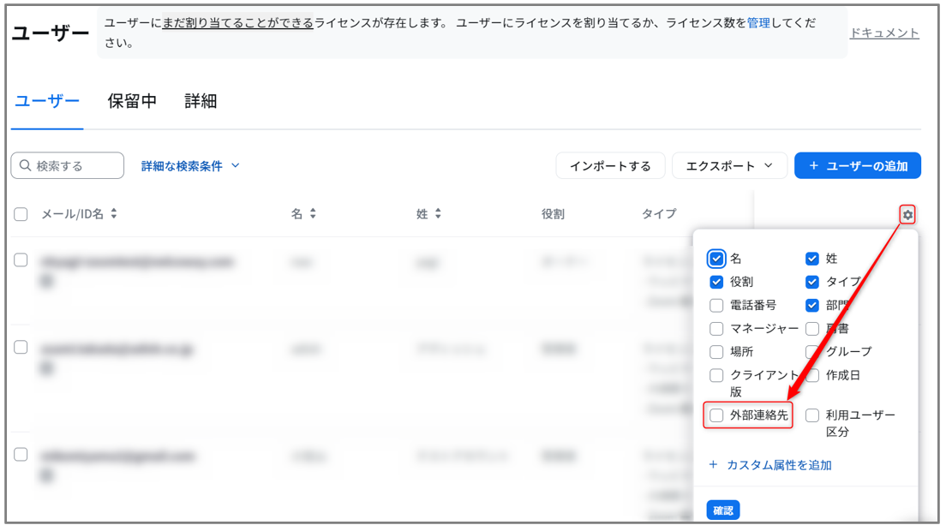Screen dimensions: 946x531
Task: Click the plus icon for カスタム属性を追加
Action: (713, 465)
